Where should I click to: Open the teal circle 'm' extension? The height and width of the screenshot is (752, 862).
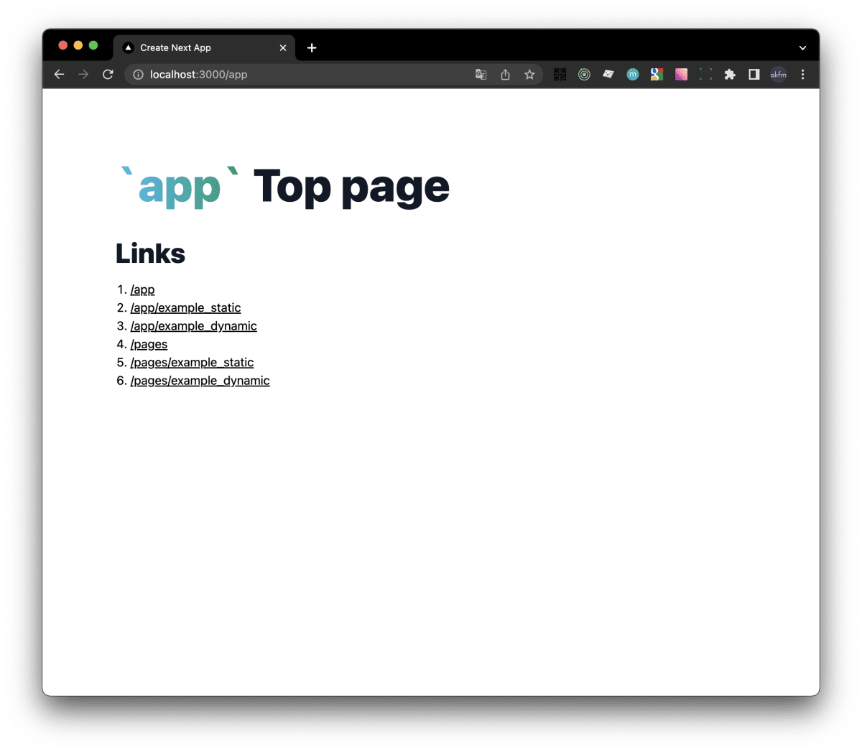click(633, 75)
